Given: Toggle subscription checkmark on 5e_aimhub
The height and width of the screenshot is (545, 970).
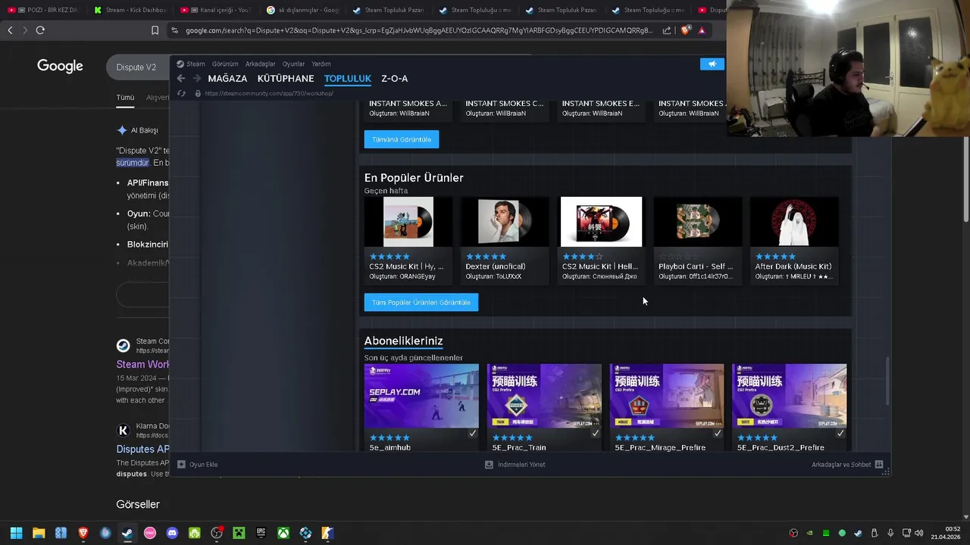Looking at the screenshot, I should coord(472,434).
